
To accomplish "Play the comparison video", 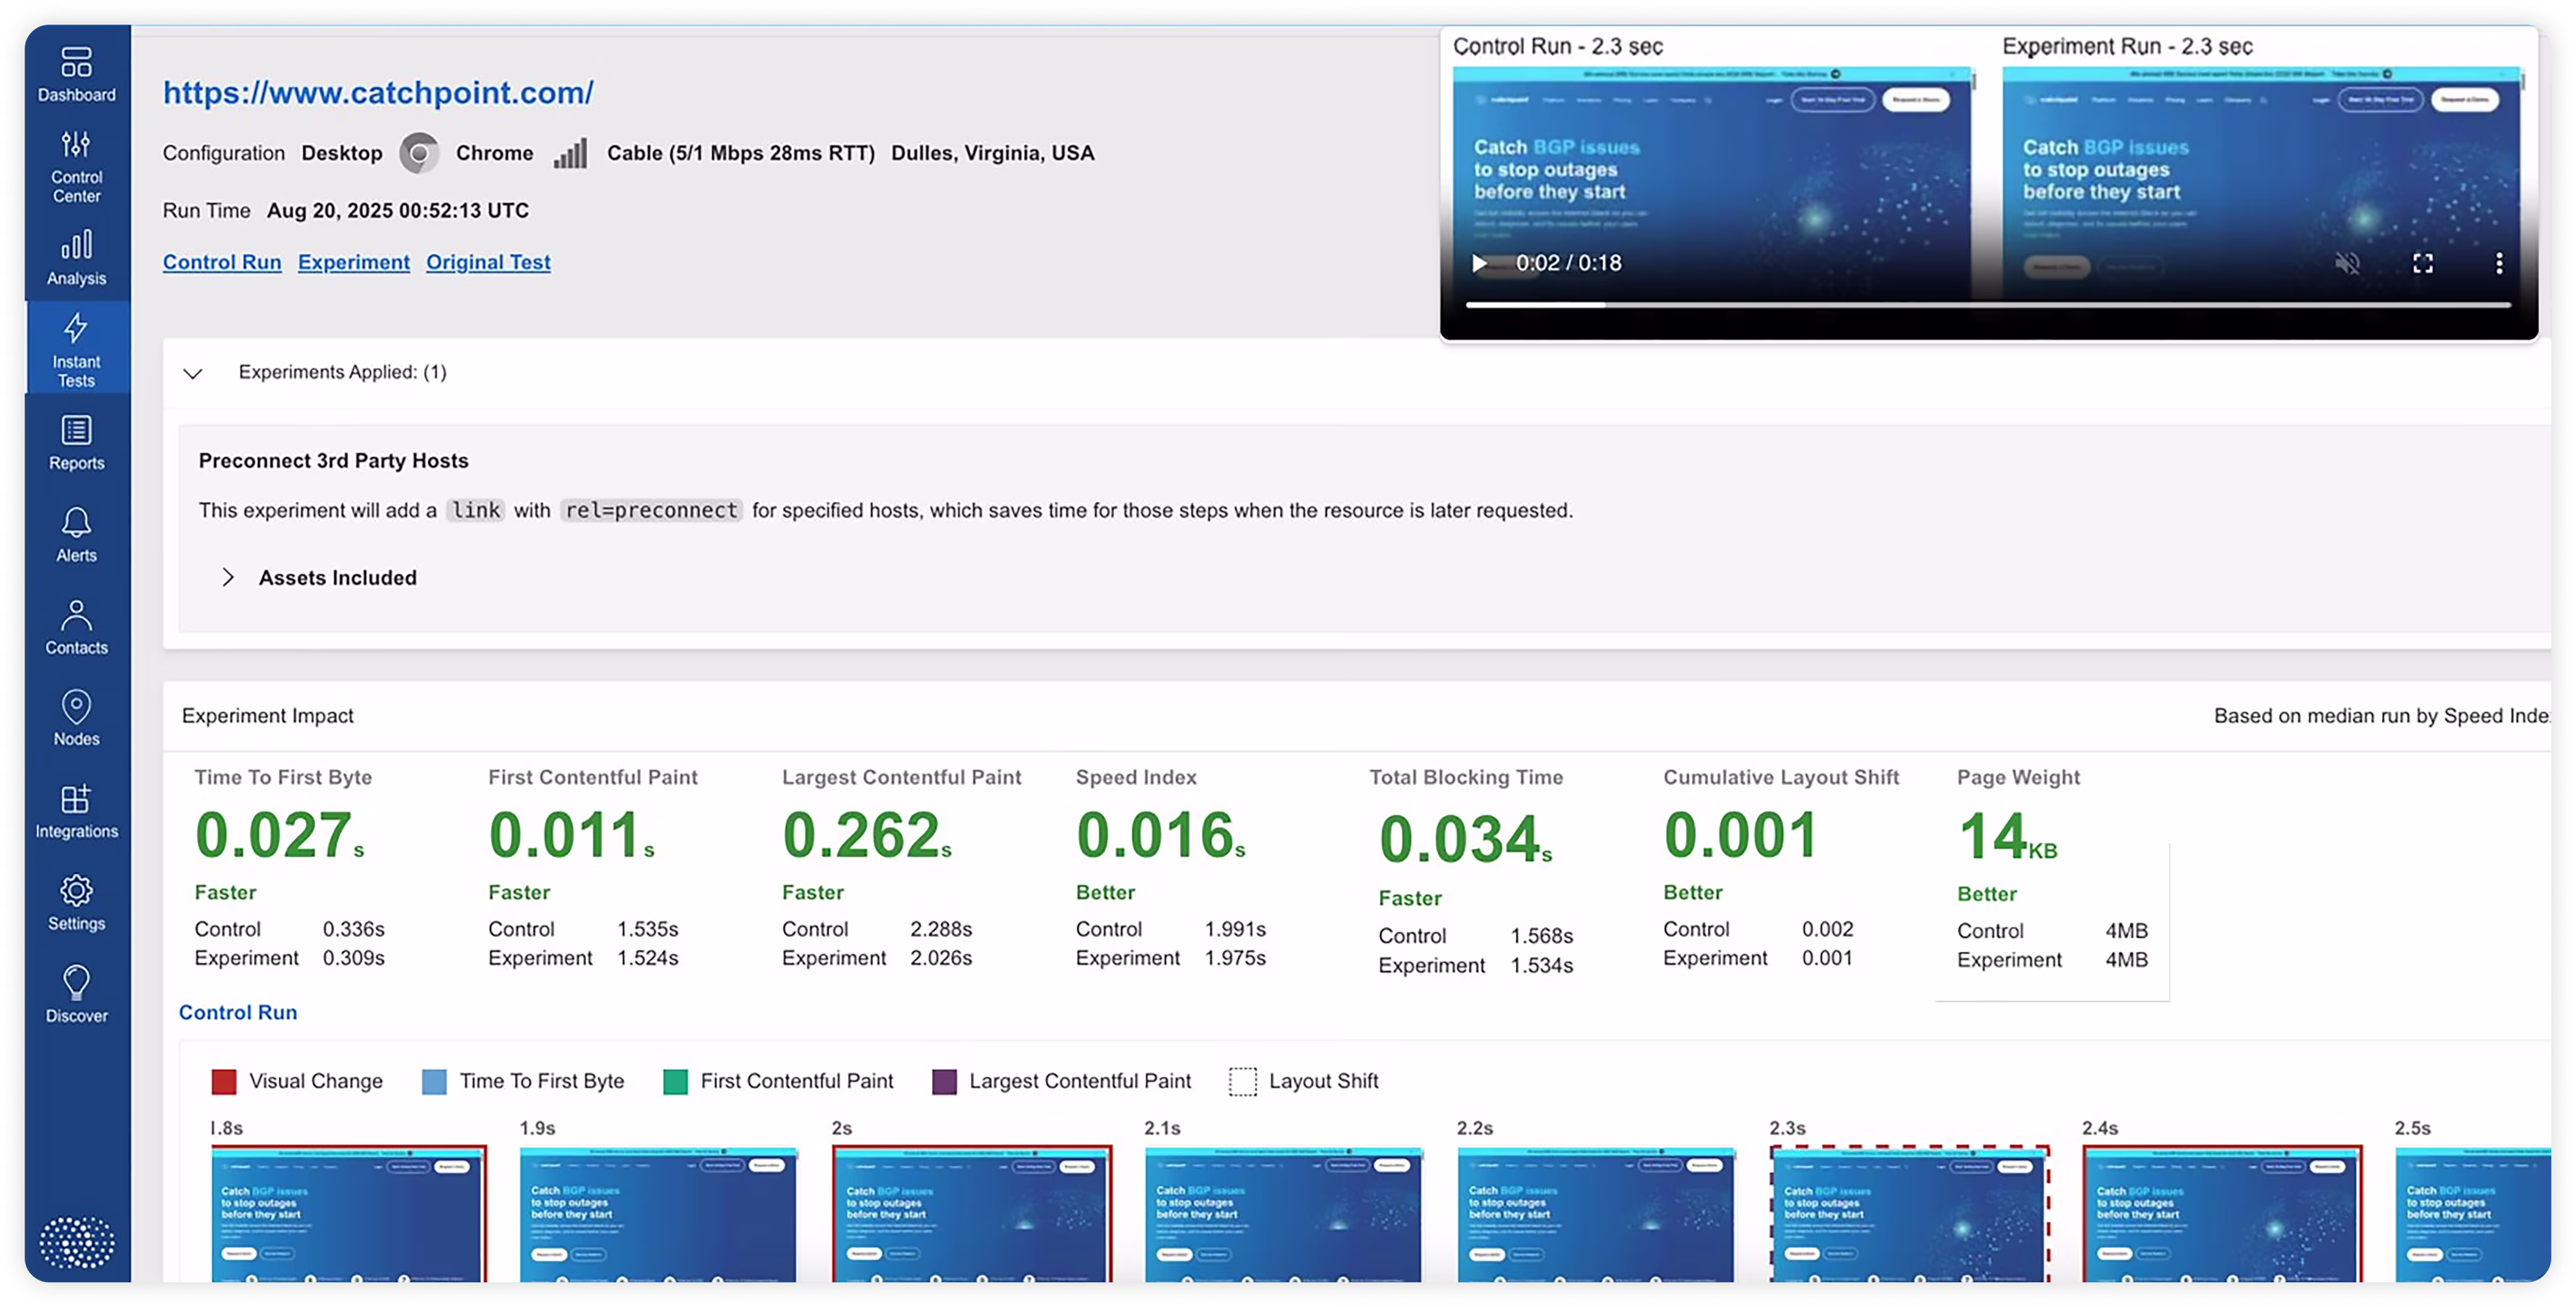I will point(1479,263).
